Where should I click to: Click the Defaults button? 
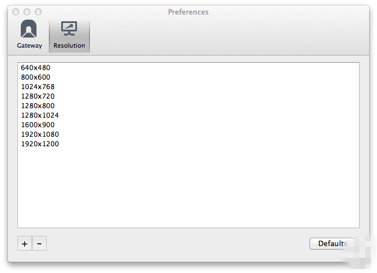pyautogui.click(x=332, y=243)
